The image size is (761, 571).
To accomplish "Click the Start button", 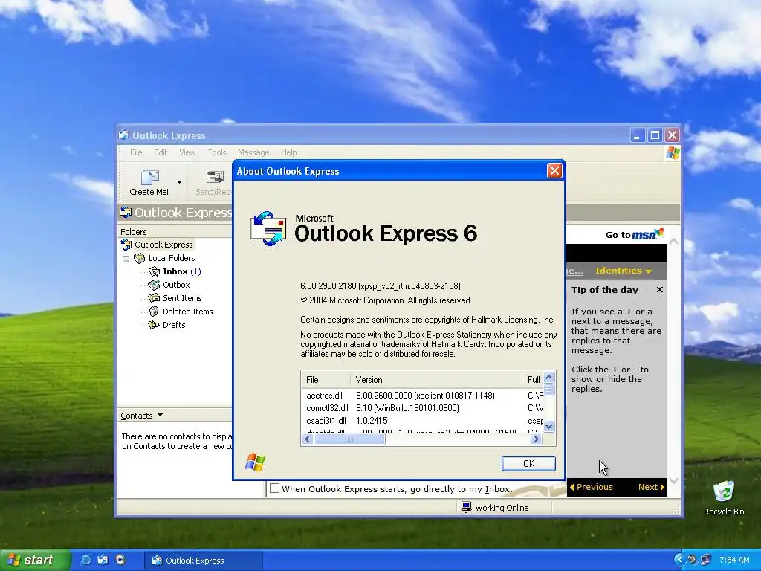I will (x=35, y=560).
